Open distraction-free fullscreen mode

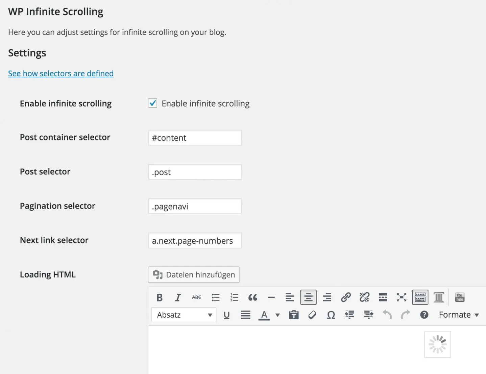(x=402, y=297)
